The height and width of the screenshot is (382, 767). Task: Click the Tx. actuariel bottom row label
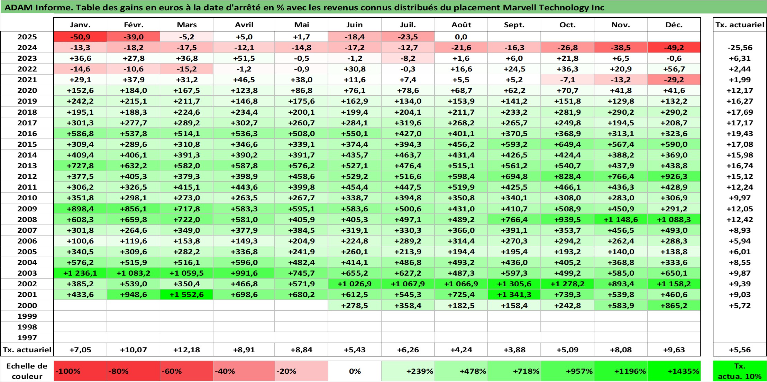click(27, 350)
